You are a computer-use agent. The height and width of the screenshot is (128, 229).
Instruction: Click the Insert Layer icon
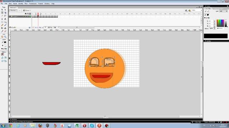10,27
